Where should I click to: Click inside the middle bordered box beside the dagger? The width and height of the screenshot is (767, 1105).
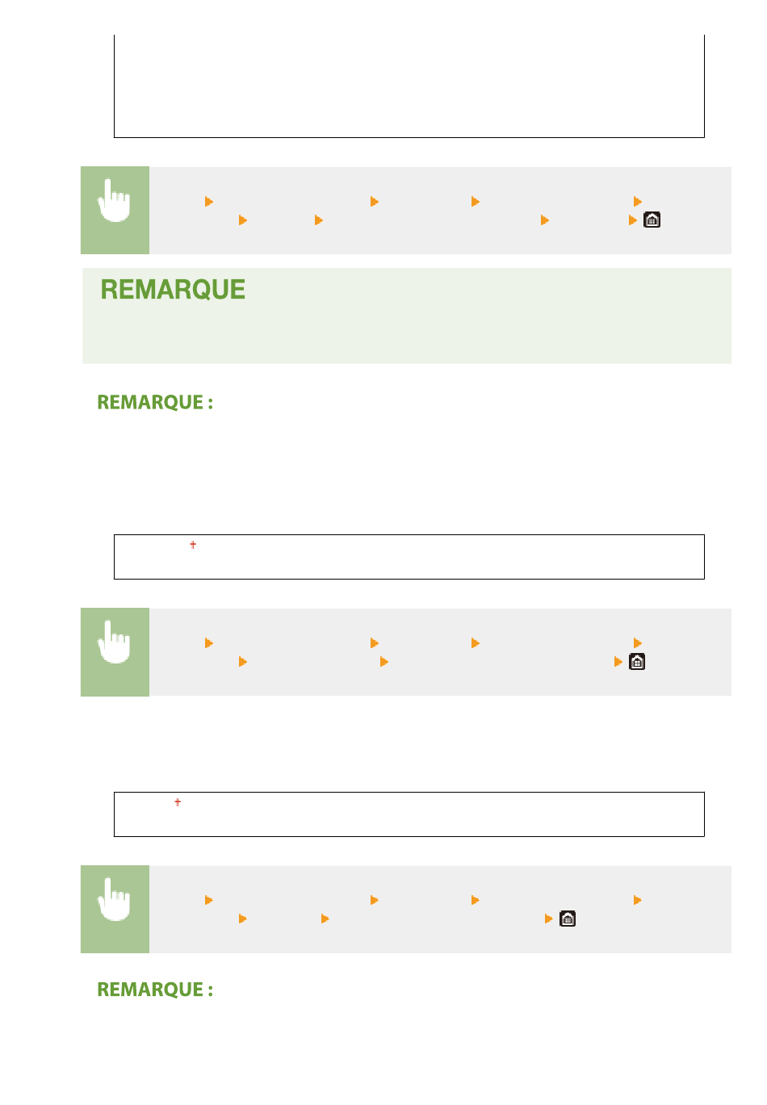[x=409, y=557]
